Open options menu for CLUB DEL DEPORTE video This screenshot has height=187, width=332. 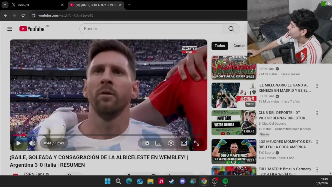(x=317, y=113)
